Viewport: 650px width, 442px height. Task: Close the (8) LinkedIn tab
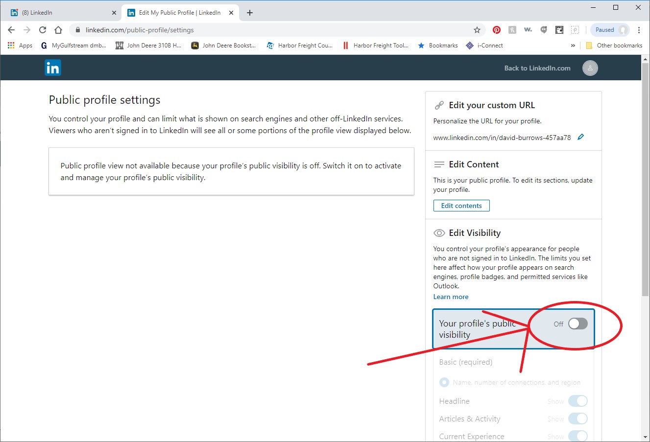click(114, 13)
